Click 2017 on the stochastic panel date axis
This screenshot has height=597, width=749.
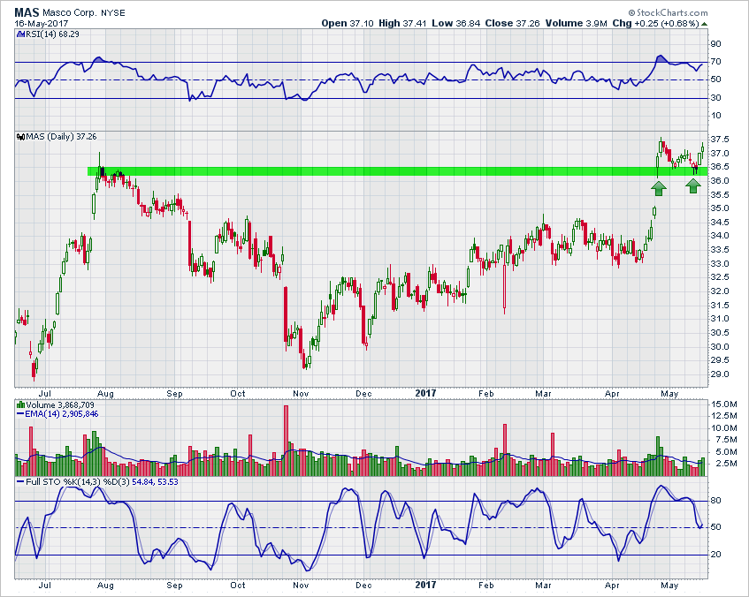(x=425, y=585)
